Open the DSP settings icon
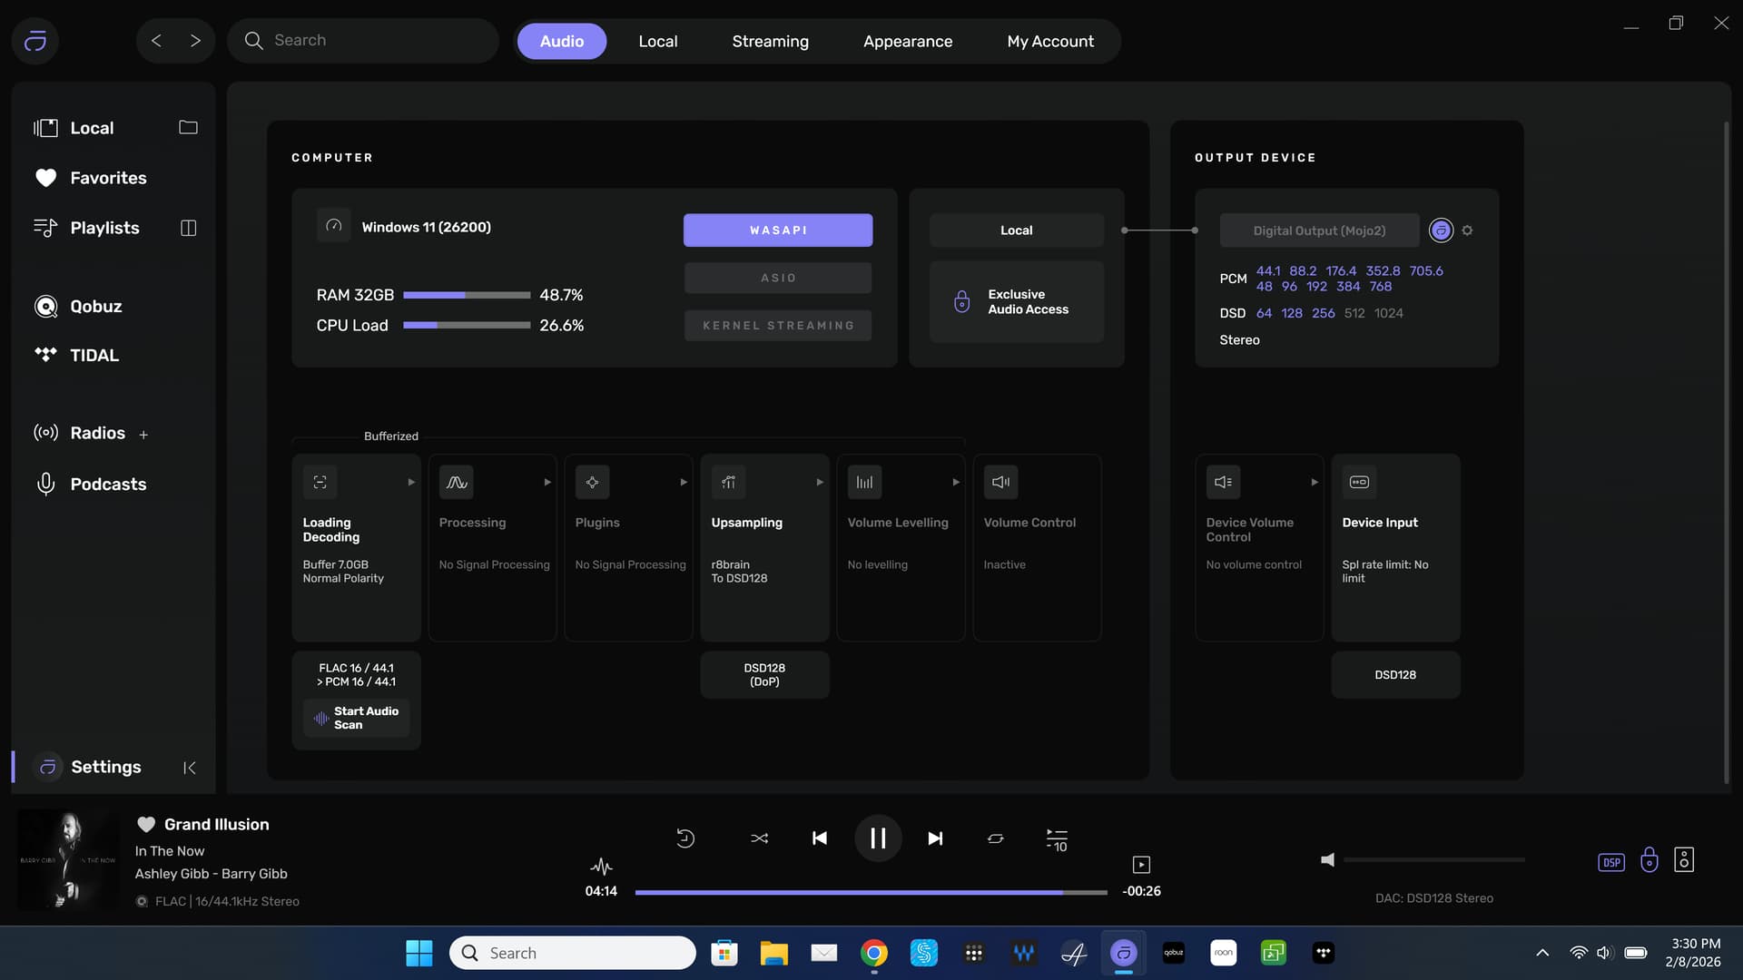The image size is (1743, 980). point(1611,862)
